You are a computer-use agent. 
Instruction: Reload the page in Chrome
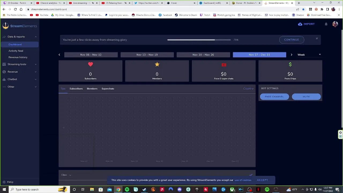click(x=16, y=9)
